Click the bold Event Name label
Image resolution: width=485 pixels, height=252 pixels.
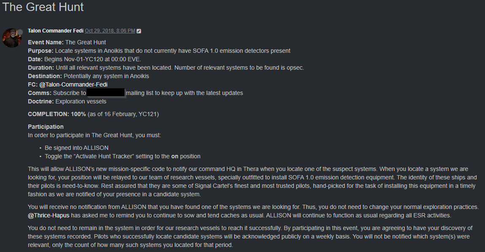[x=46, y=42]
